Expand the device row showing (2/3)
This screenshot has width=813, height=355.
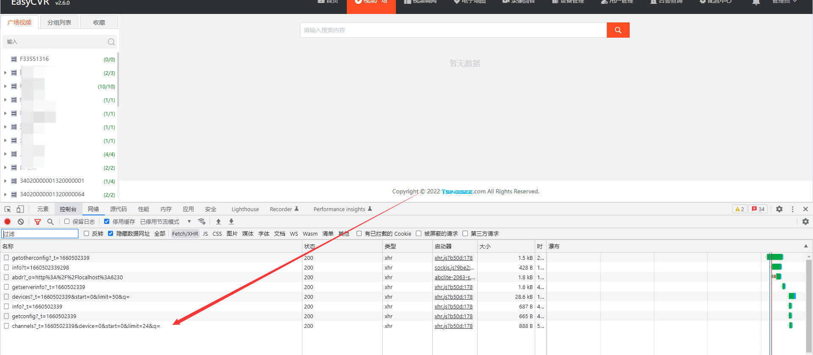point(5,73)
